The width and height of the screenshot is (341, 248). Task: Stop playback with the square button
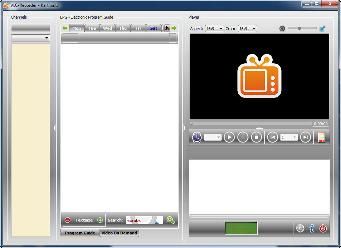tap(256, 137)
